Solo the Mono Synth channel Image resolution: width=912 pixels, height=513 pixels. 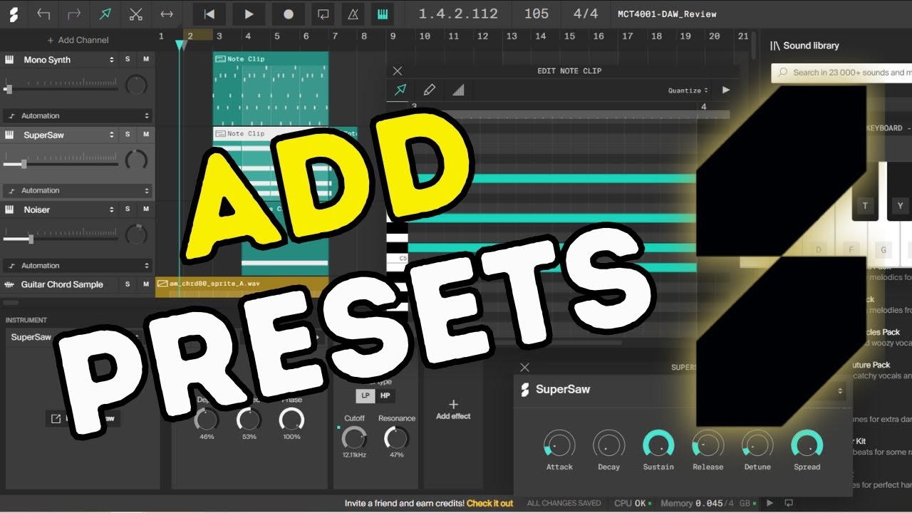(x=128, y=59)
